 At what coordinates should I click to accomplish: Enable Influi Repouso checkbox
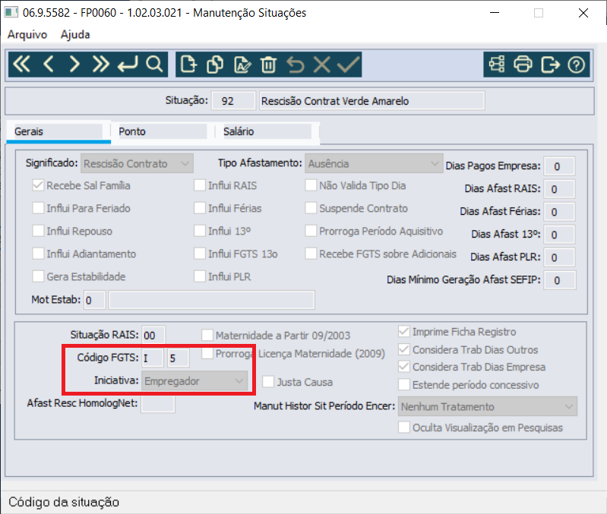point(38,231)
